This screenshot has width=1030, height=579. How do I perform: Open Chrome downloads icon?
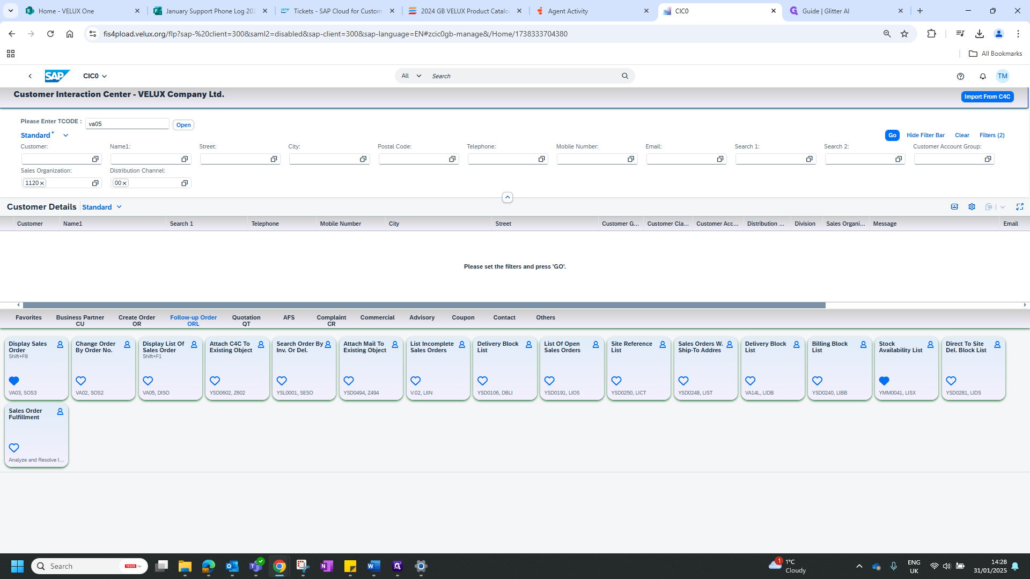pos(979,34)
